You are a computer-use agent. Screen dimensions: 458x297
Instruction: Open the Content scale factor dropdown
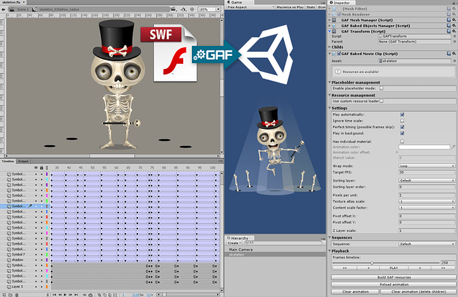point(427,207)
